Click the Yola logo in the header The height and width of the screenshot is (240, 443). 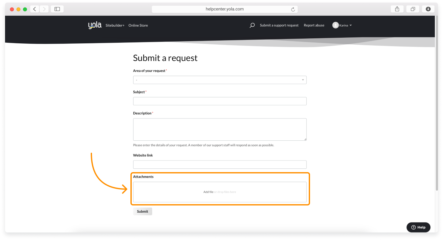tap(94, 25)
